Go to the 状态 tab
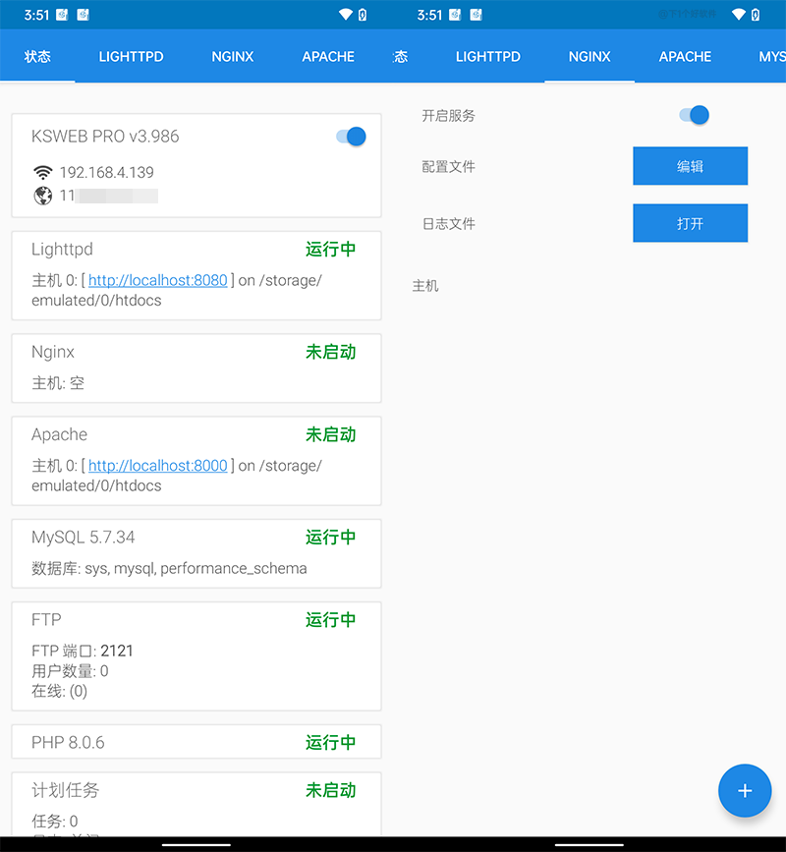786x852 pixels. [x=37, y=56]
